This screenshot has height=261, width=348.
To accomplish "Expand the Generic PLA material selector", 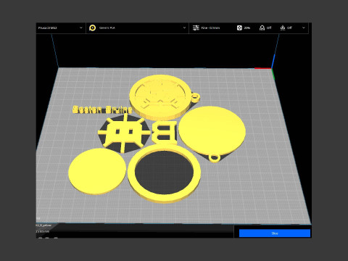I will coord(137,28).
